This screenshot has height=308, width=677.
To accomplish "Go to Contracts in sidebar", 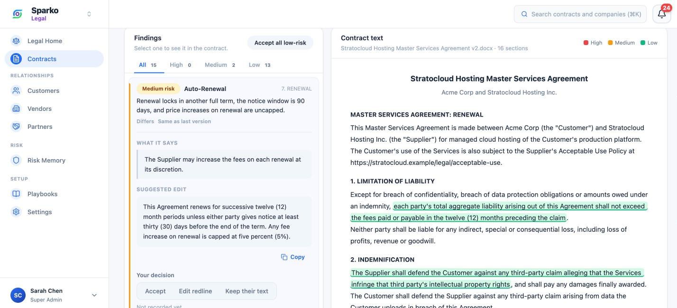I will coord(54,59).
